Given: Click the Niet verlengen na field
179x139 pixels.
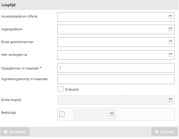Looking at the screenshot, I should point(112,55).
